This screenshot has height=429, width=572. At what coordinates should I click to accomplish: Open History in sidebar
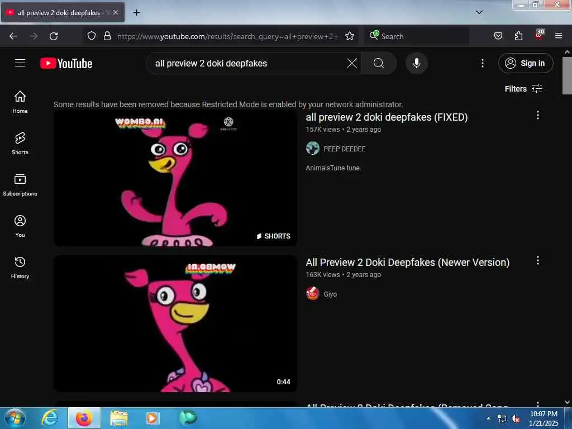(20, 268)
